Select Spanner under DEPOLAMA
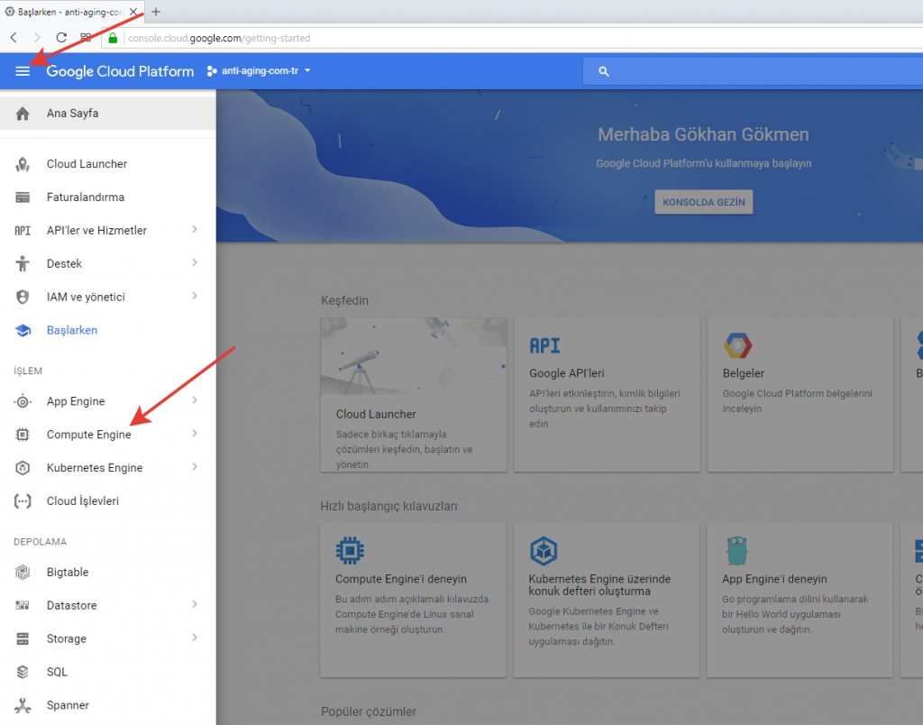This screenshot has width=923, height=725. click(x=108, y=705)
